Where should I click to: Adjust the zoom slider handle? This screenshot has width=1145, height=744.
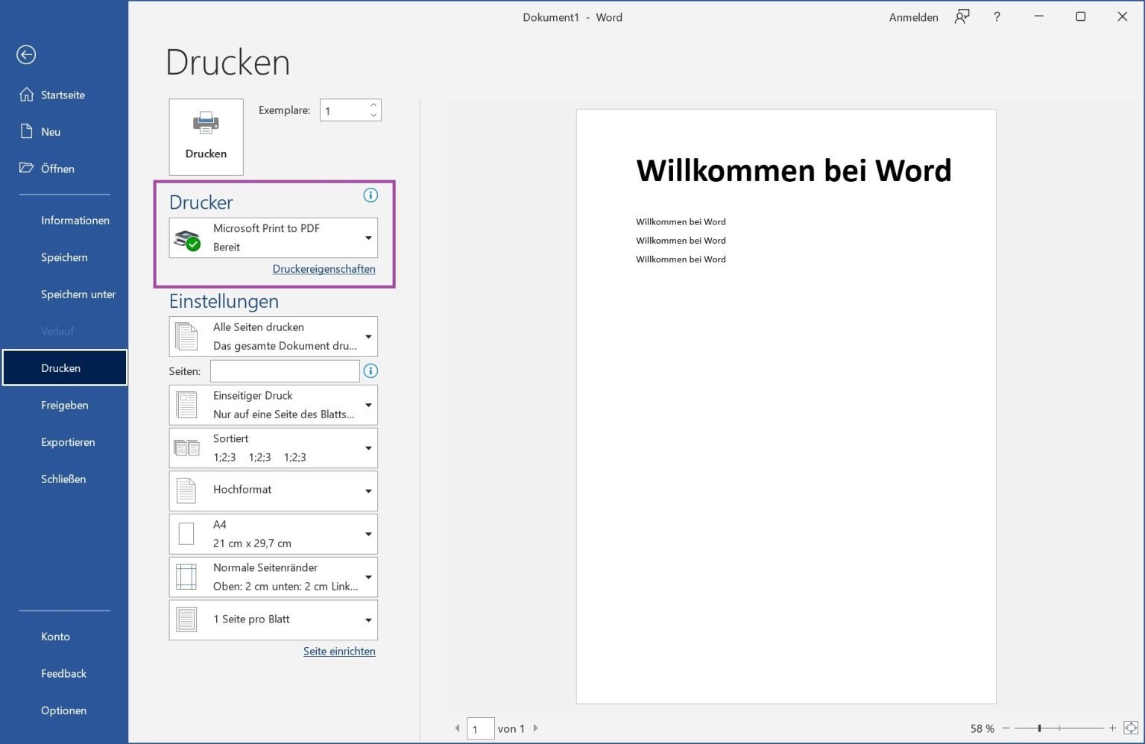click(x=1039, y=728)
